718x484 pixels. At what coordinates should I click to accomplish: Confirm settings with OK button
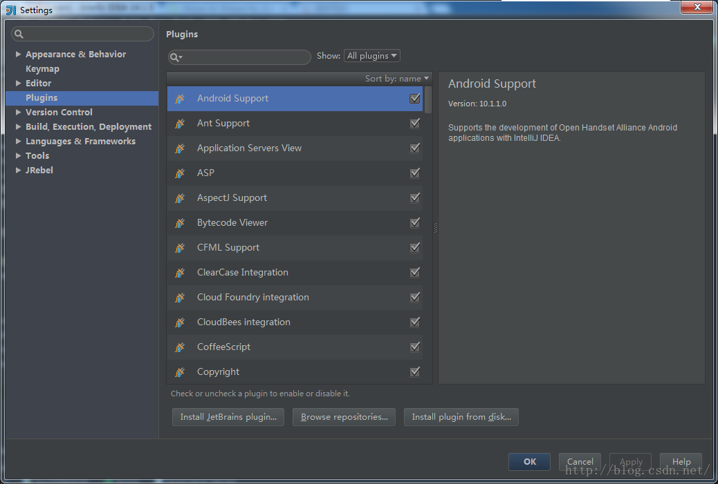pyautogui.click(x=529, y=462)
